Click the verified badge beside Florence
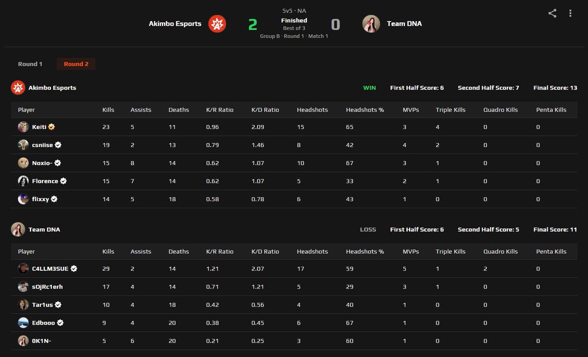 [x=63, y=181]
